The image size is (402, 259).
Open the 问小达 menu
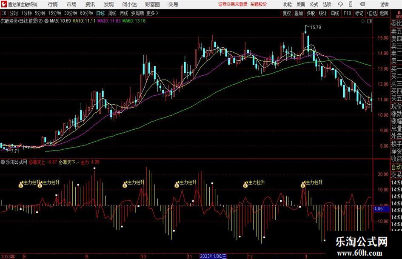click(129, 4)
